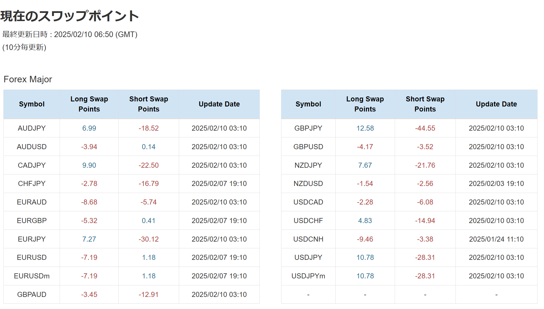Viewport: 544px width, 309px height.
Task: Click the USDCAD symbol cell
Action: click(308, 202)
